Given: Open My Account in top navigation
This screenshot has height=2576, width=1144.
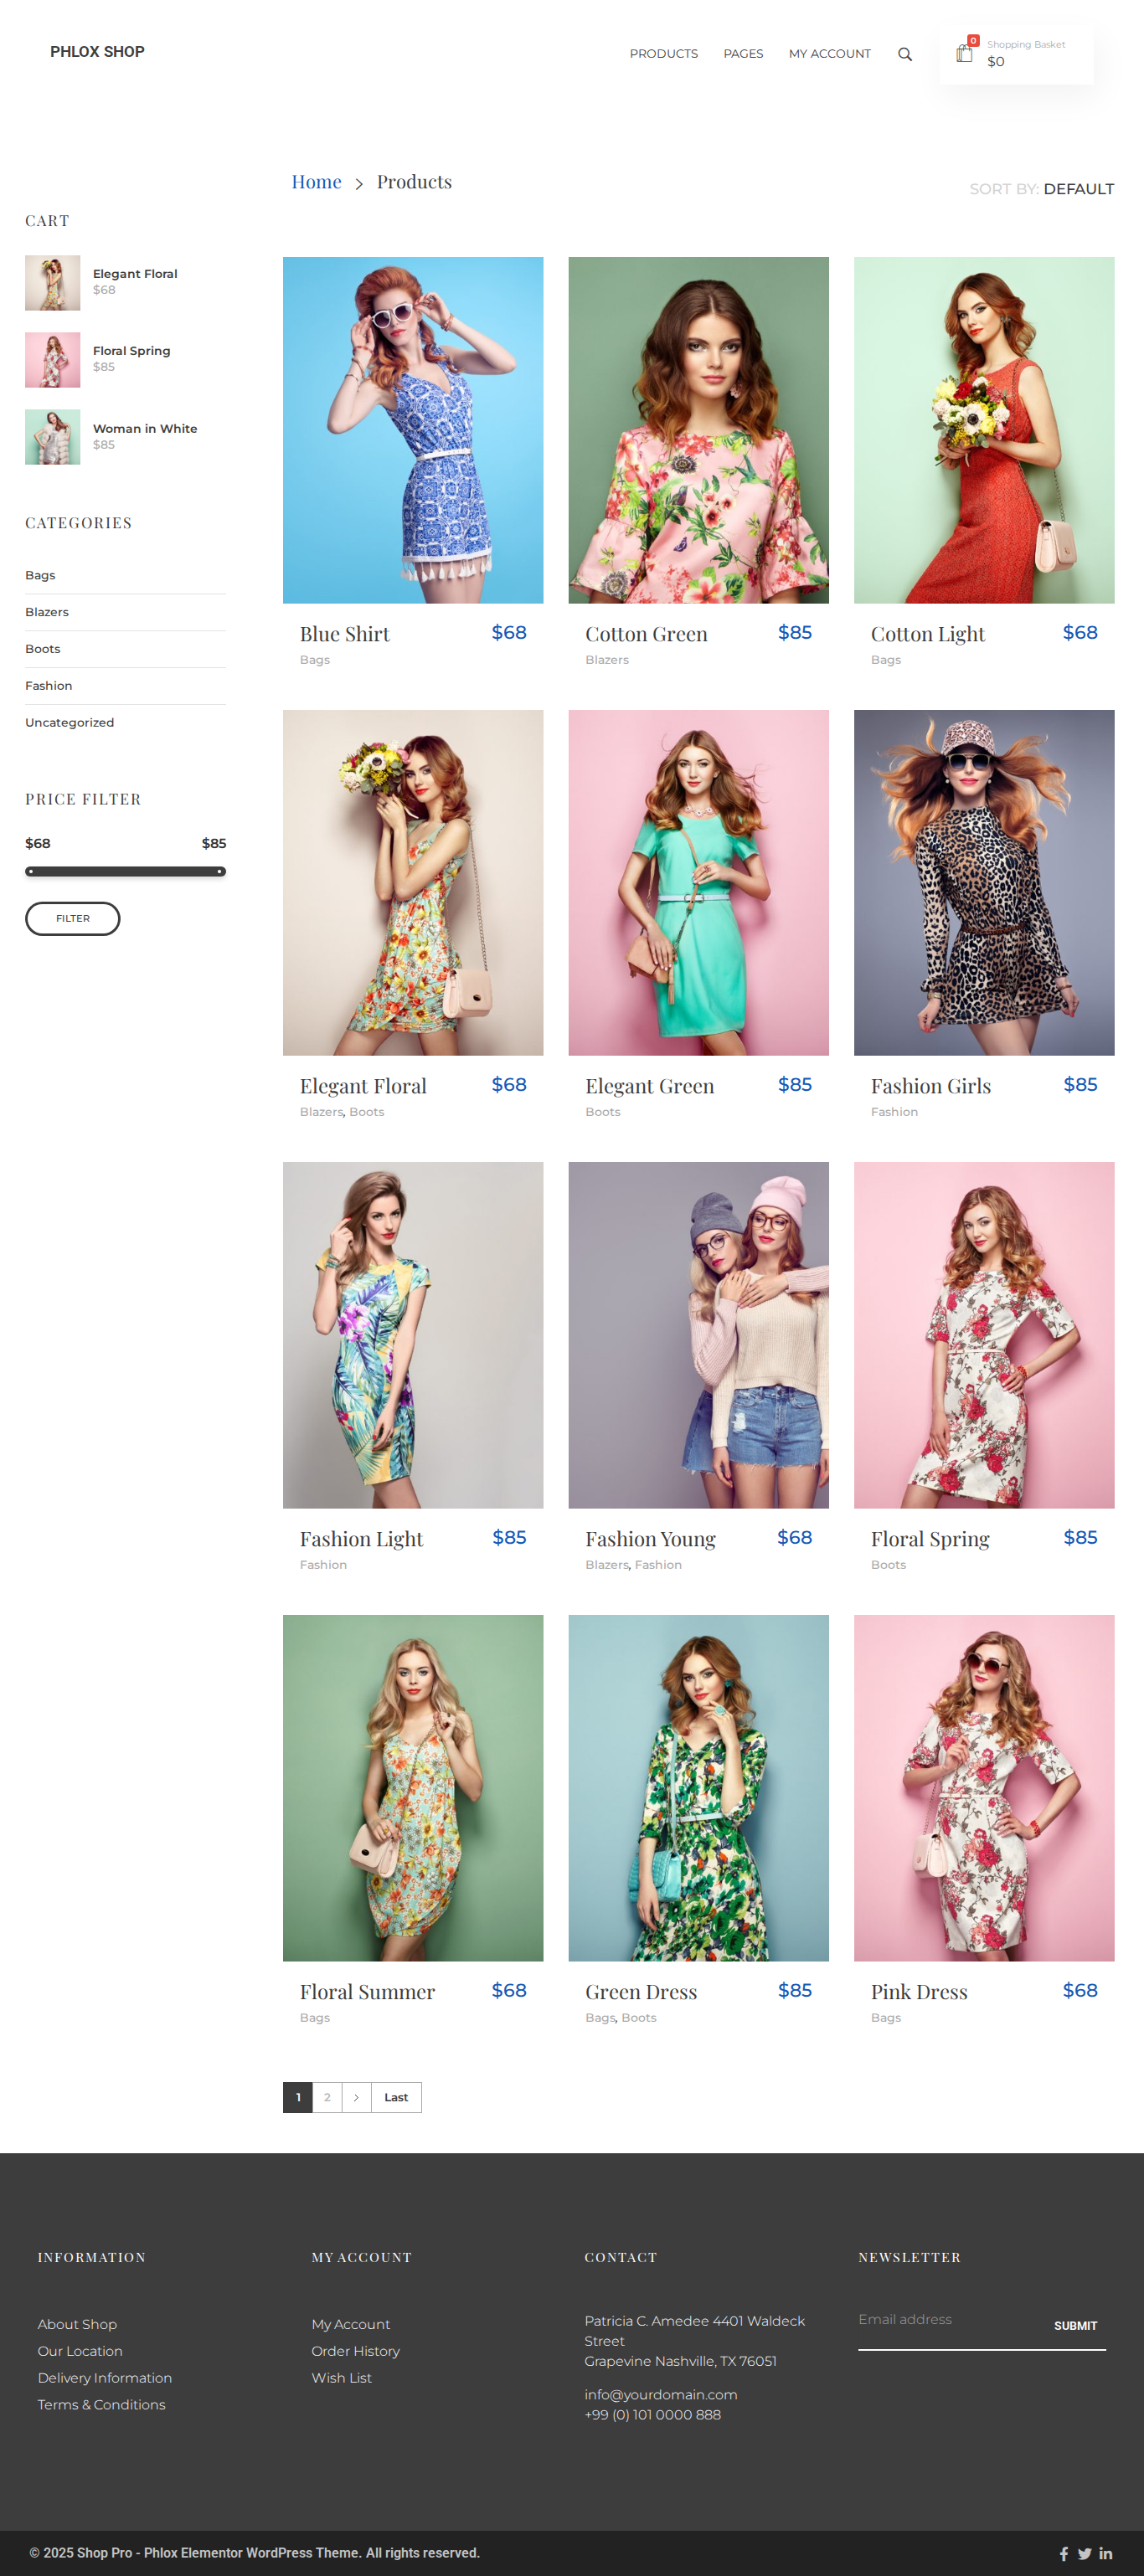Looking at the screenshot, I should point(829,54).
